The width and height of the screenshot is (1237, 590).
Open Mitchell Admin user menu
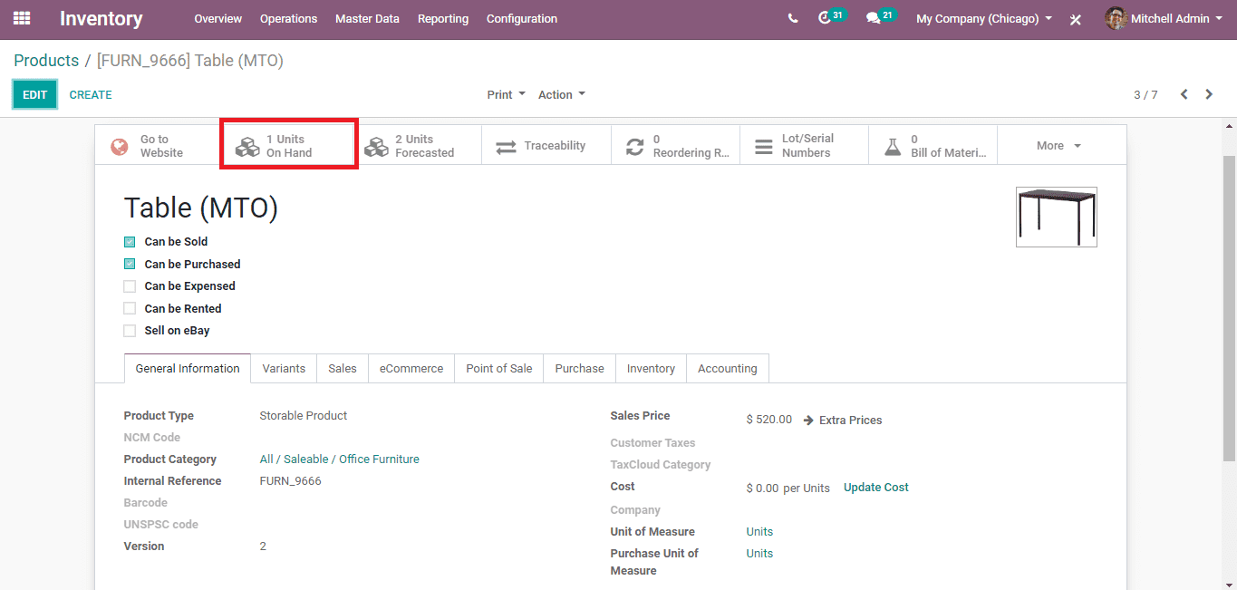tap(1164, 18)
